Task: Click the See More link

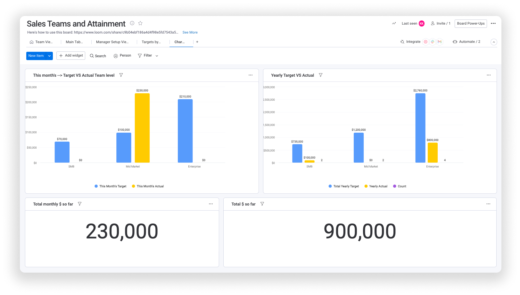Action: click(190, 32)
